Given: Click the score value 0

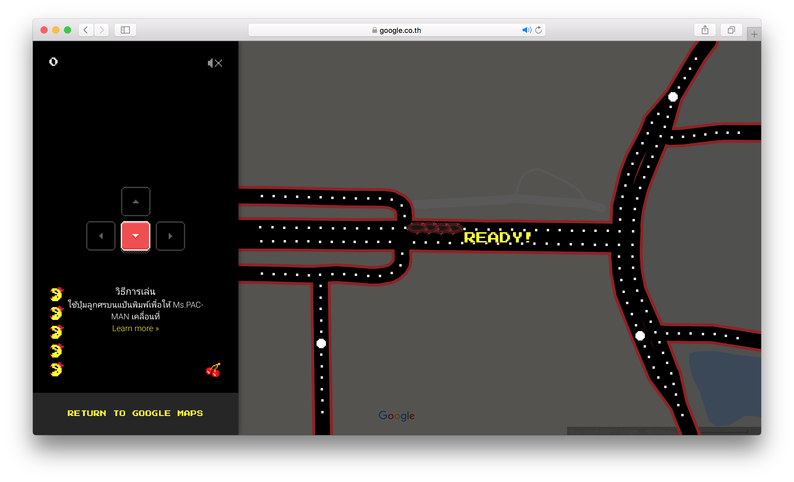Looking at the screenshot, I should coord(53,62).
